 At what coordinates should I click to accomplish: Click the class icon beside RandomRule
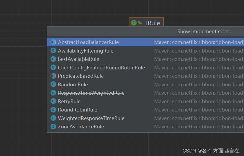[53, 84]
